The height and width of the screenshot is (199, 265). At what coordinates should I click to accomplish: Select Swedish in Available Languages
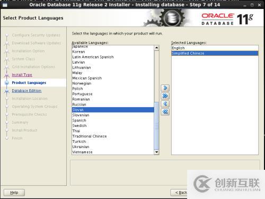coord(113,126)
